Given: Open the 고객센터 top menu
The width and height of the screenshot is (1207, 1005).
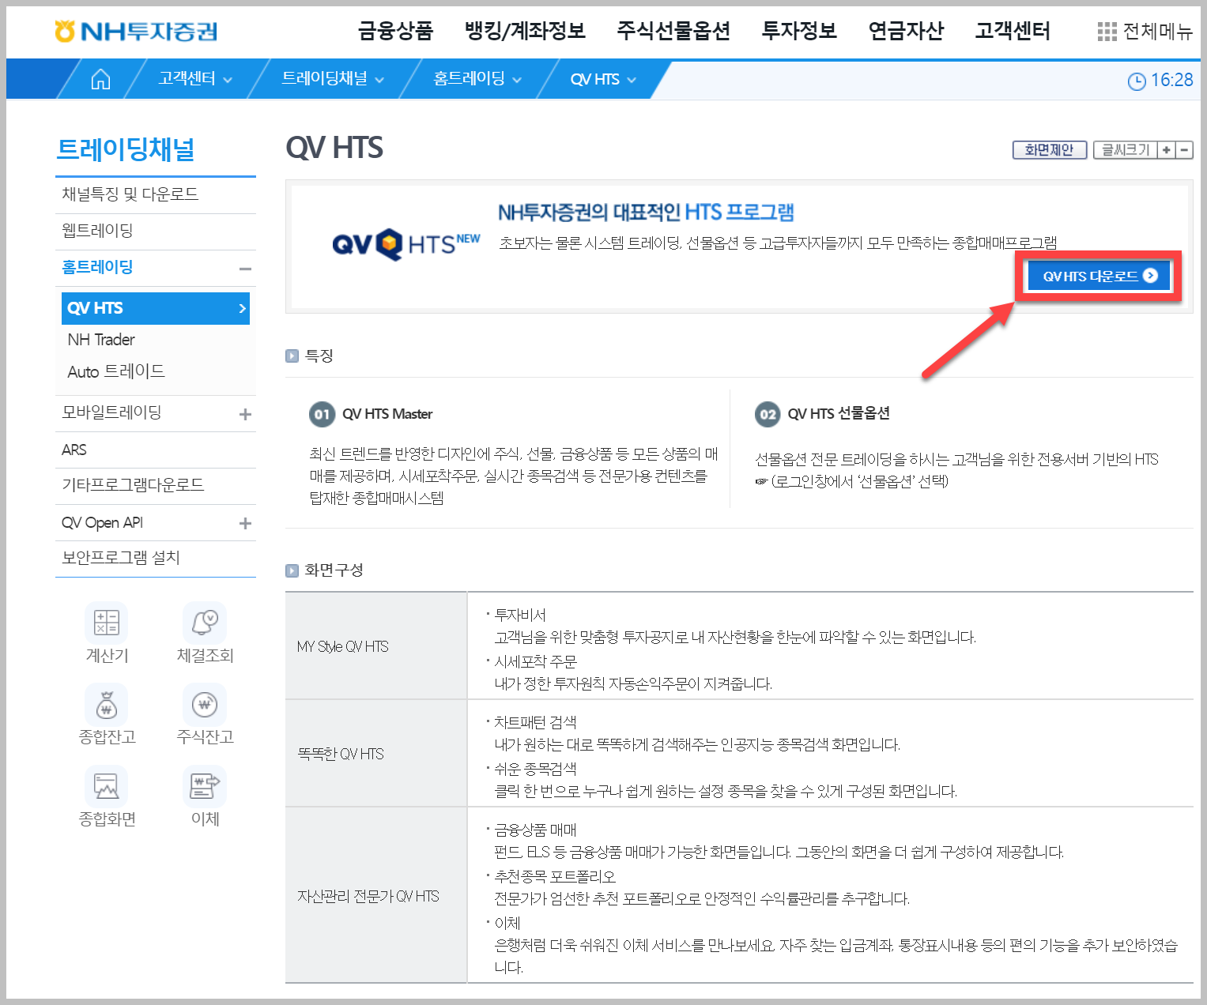Looking at the screenshot, I should click(x=1013, y=32).
